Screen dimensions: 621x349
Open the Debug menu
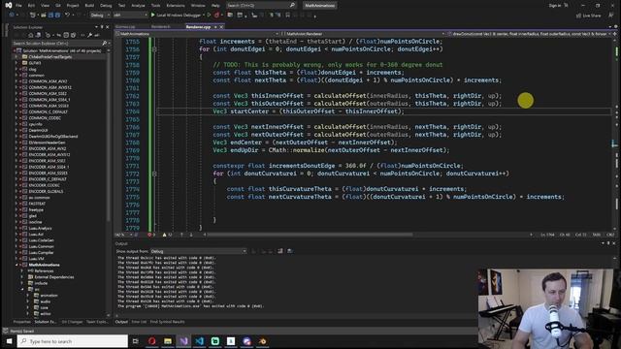pyautogui.click(x=106, y=6)
